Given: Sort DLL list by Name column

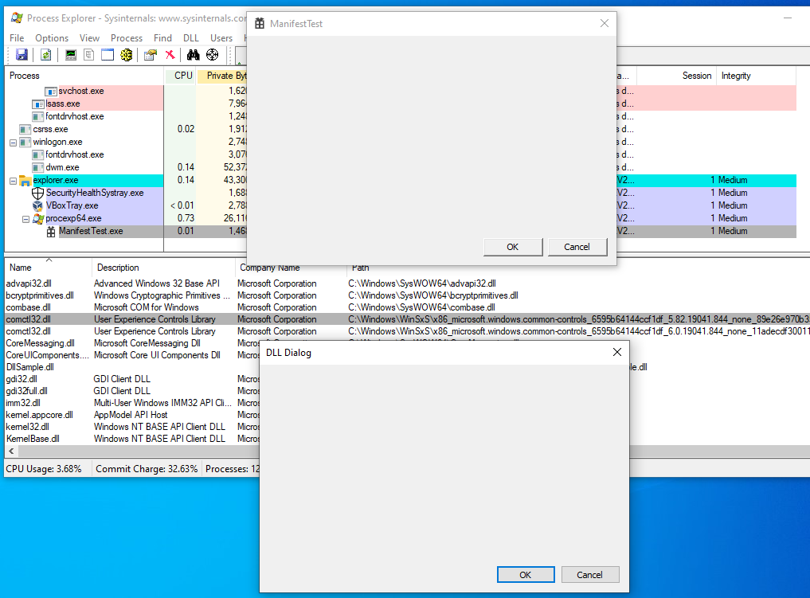Looking at the screenshot, I should (49, 268).
